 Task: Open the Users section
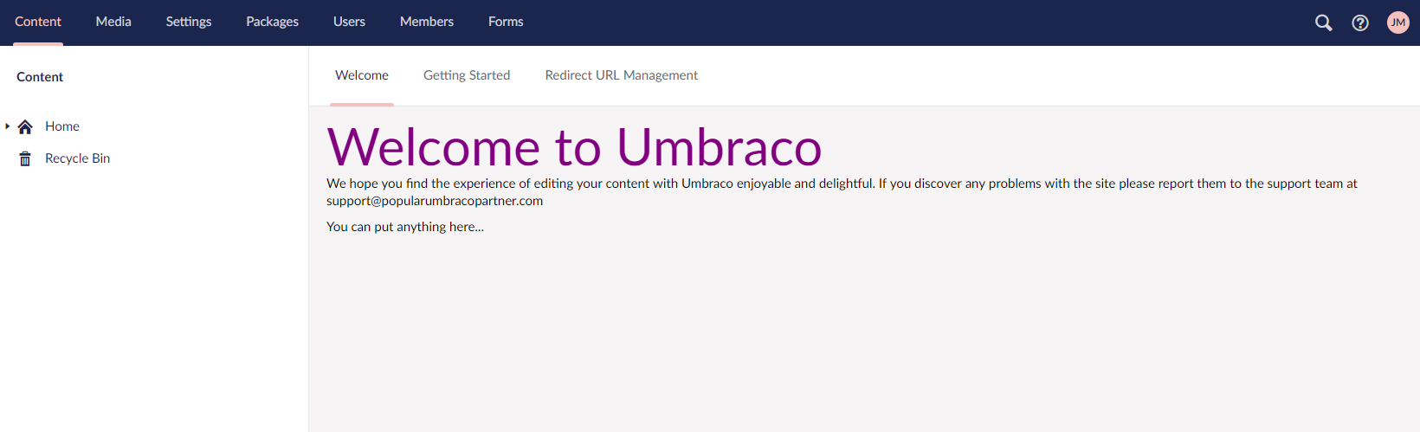(349, 22)
